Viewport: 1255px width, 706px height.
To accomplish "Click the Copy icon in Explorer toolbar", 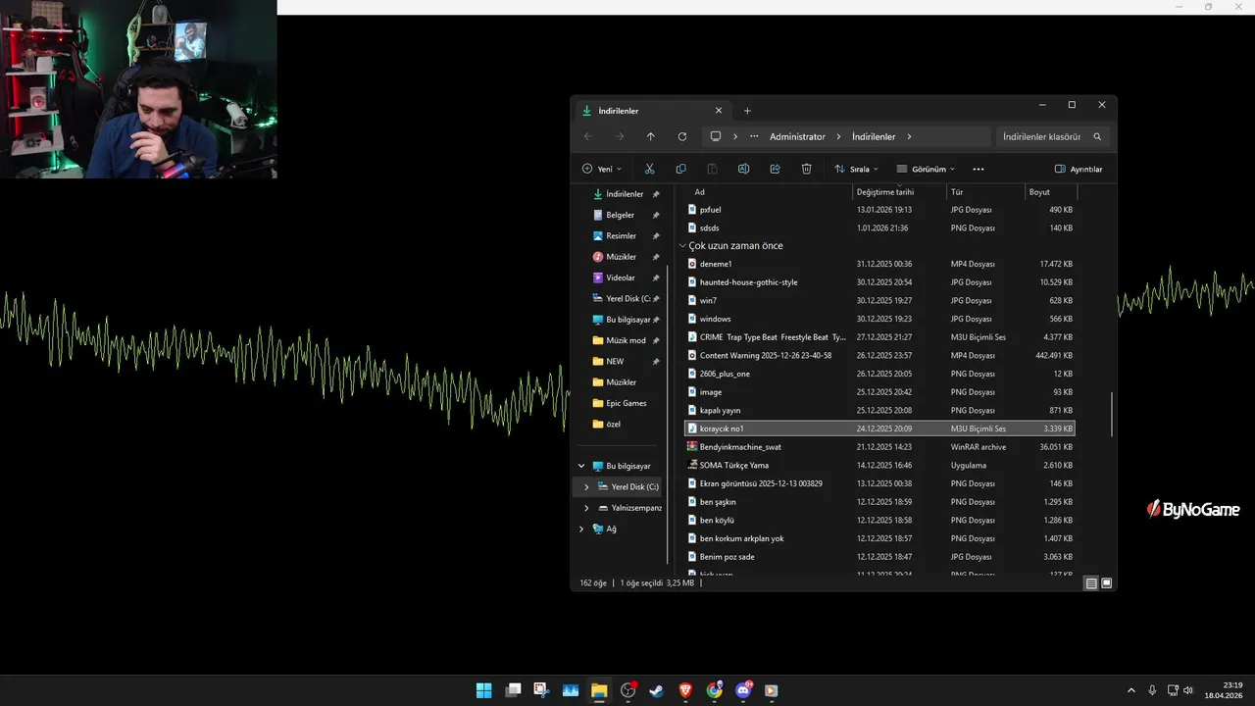I will click(x=680, y=169).
